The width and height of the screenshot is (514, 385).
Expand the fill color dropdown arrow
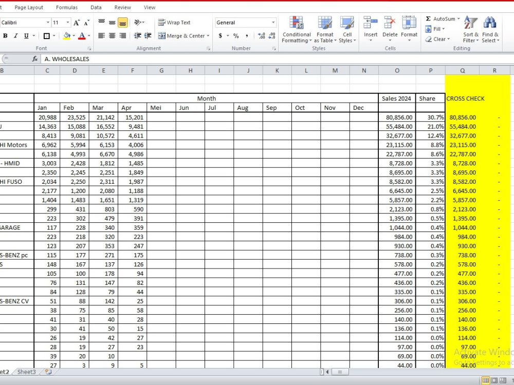point(74,36)
